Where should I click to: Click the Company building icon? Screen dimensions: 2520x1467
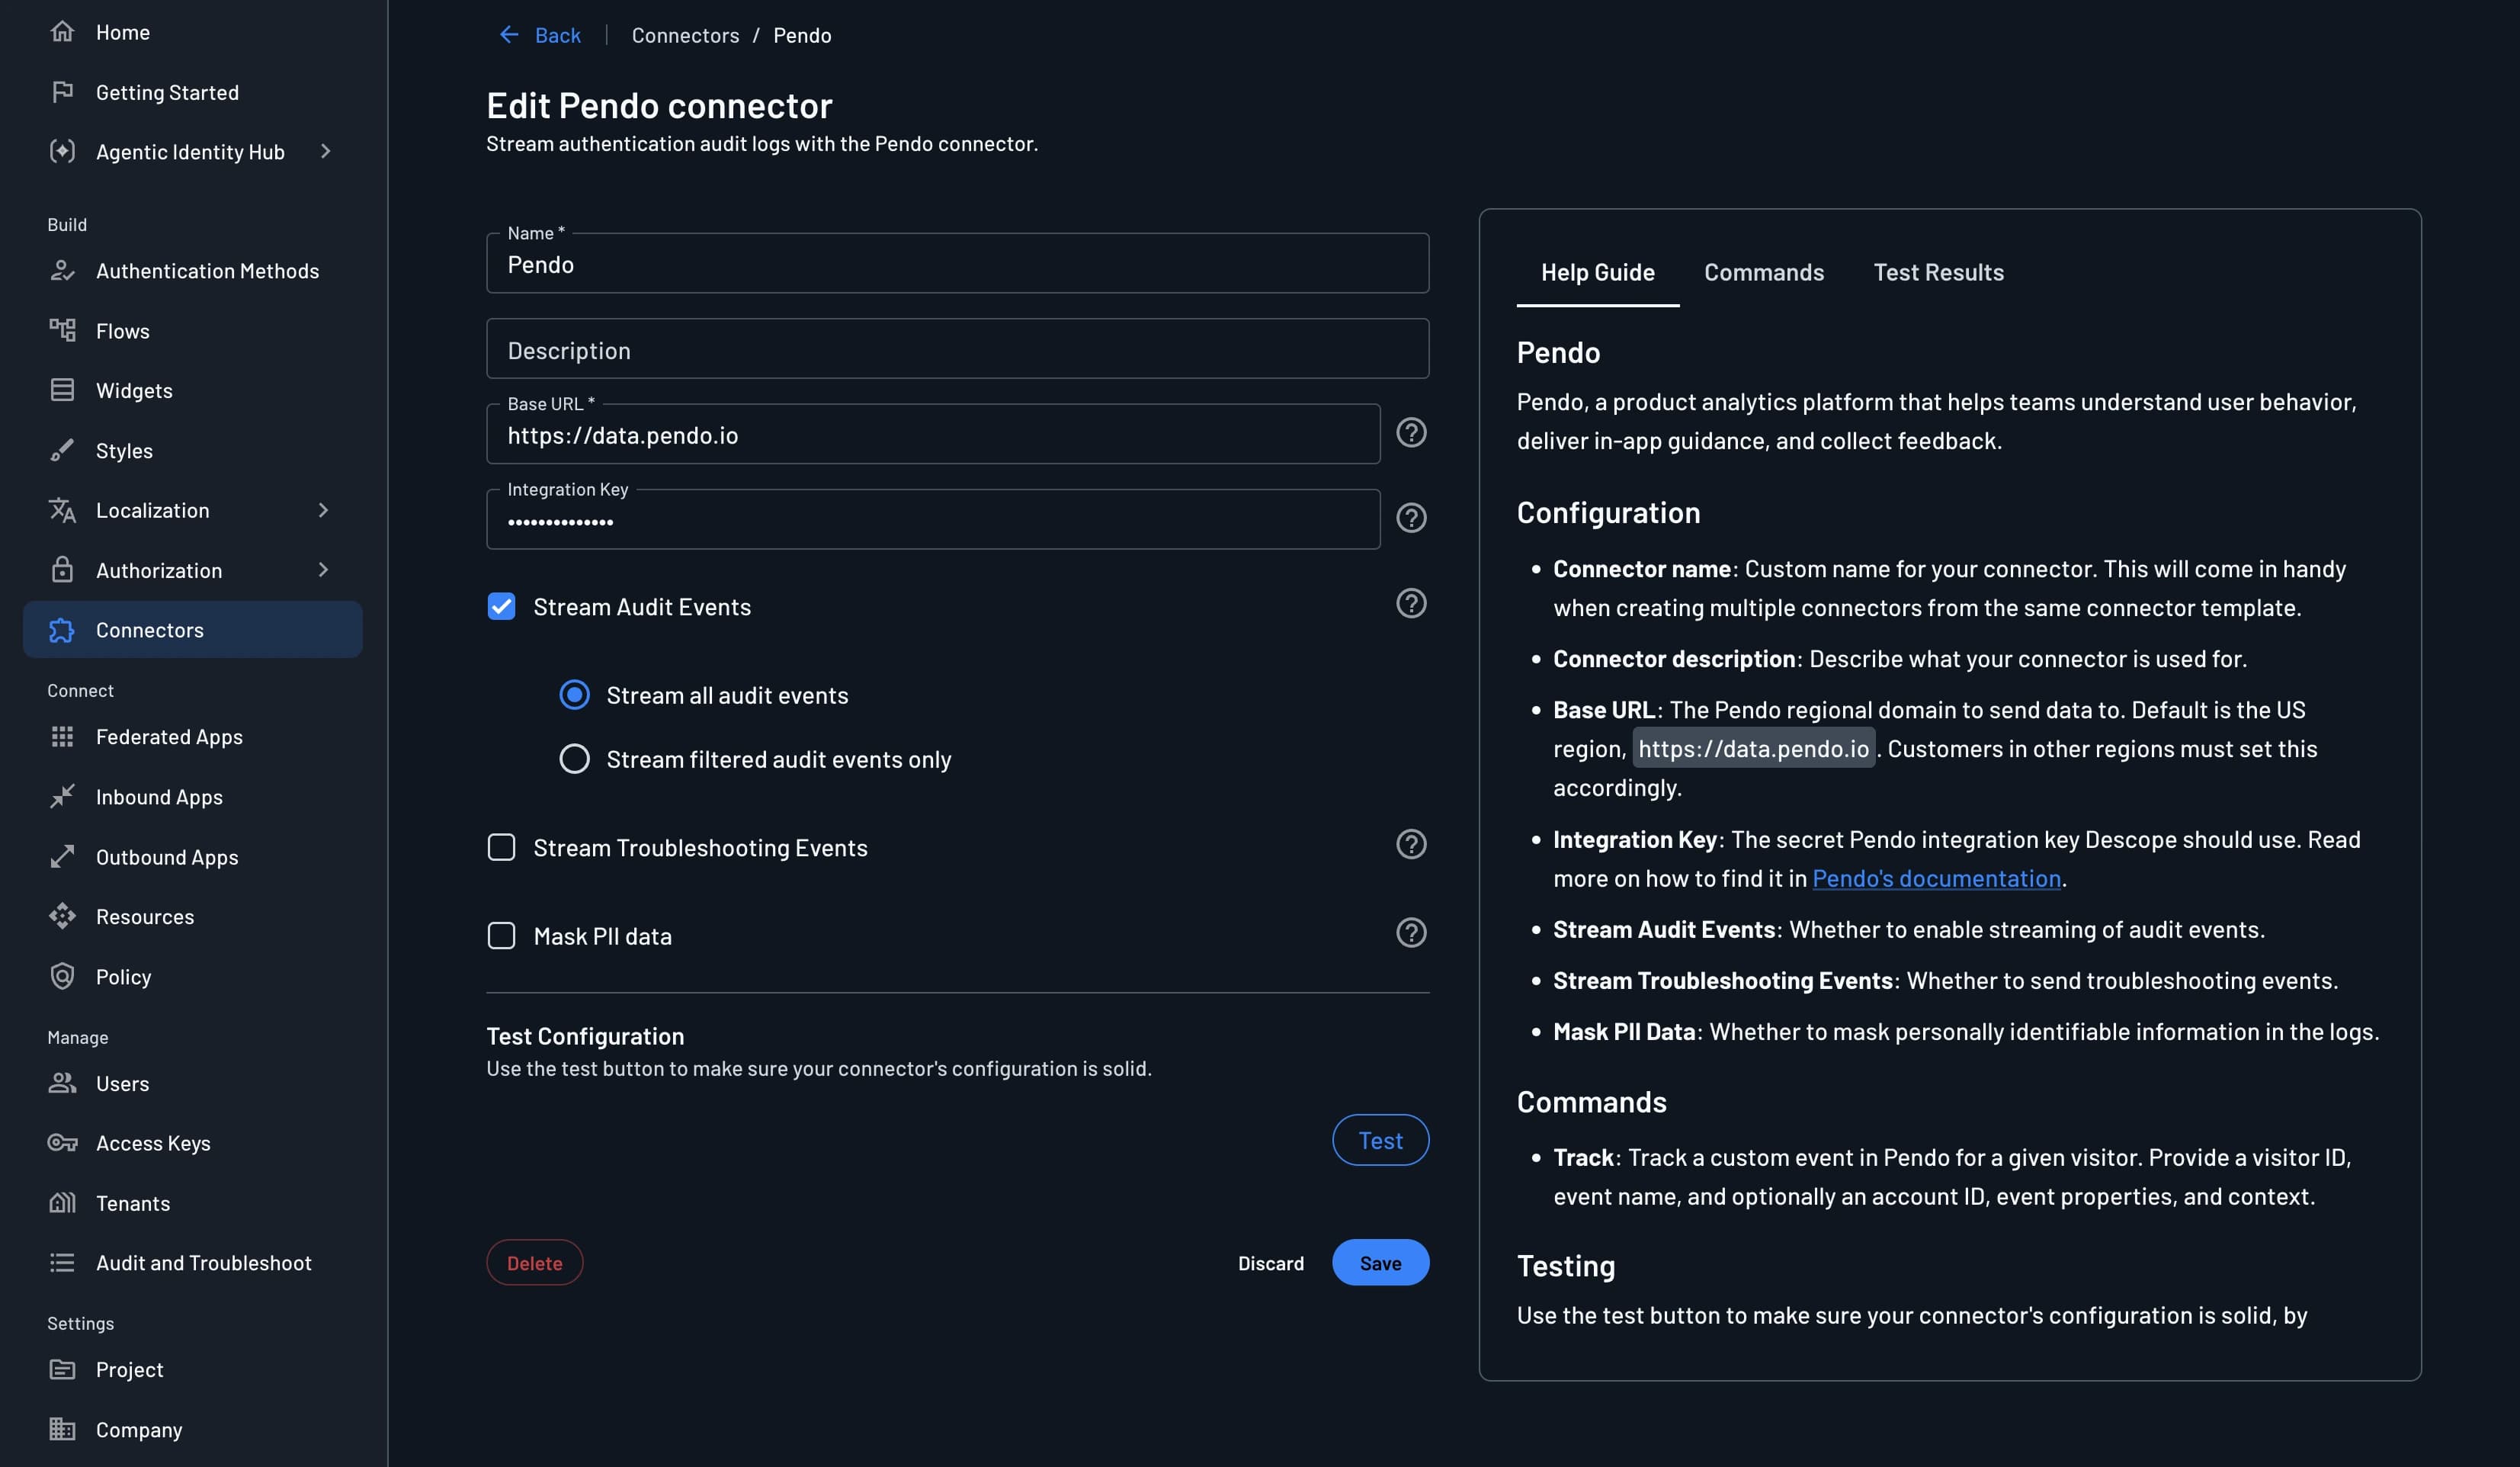[62, 1429]
